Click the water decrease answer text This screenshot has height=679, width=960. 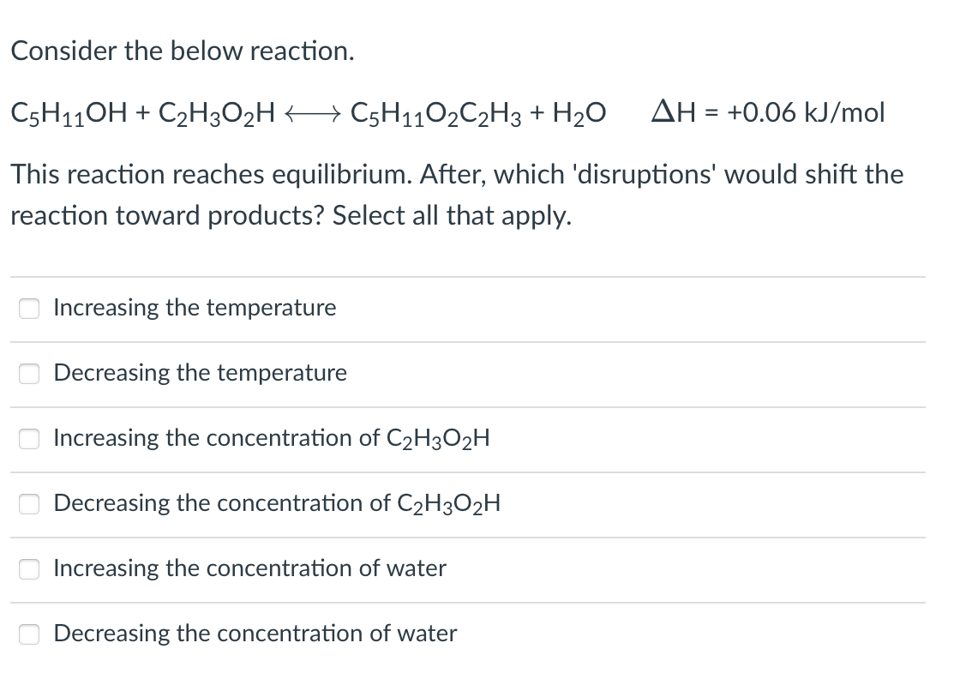[254, 634]
